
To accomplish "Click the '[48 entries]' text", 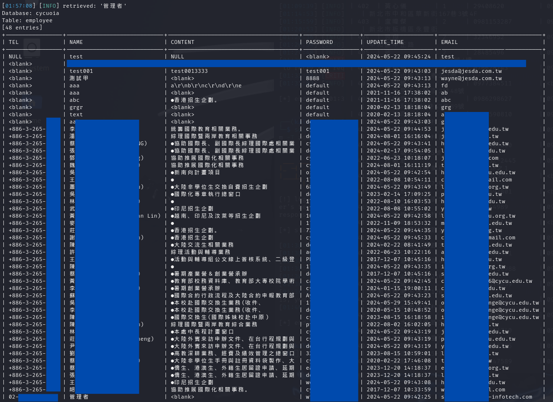I will [22, 28].
